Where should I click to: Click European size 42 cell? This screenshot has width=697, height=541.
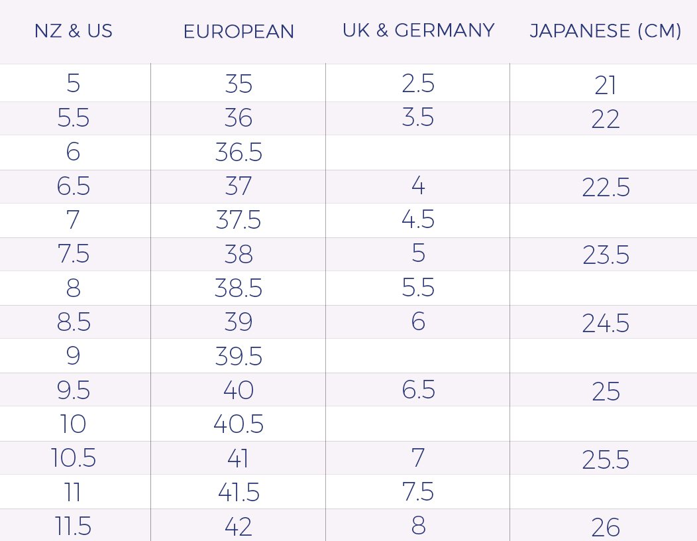(x=239, y=526)
